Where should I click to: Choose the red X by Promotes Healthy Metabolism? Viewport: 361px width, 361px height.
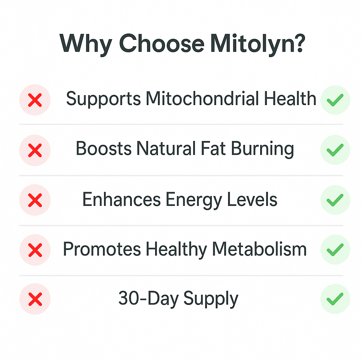(35, 250)
